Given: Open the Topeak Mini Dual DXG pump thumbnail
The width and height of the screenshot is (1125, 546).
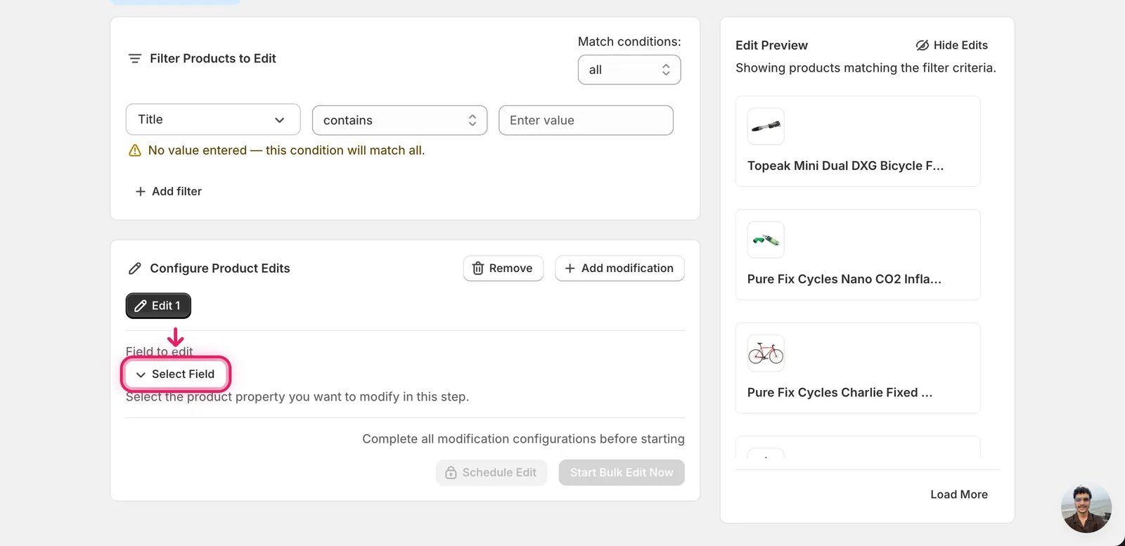Looking at the screenshot, I should (766, 126).
